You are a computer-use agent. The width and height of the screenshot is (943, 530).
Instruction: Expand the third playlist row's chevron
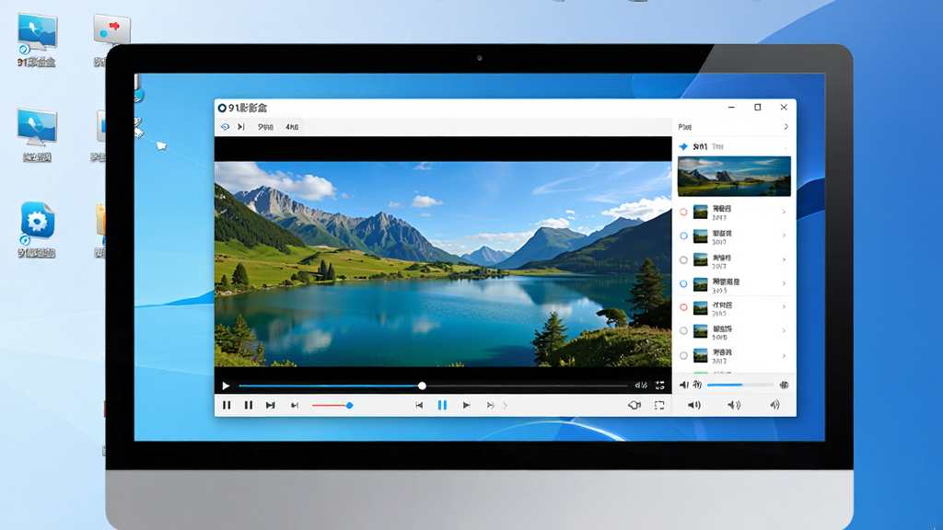click(x=784, y=259)
